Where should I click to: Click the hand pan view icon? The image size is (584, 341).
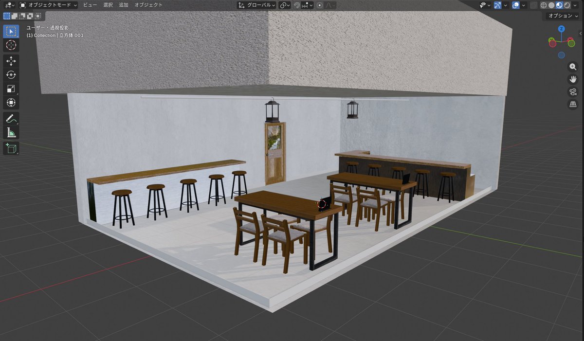573,79
